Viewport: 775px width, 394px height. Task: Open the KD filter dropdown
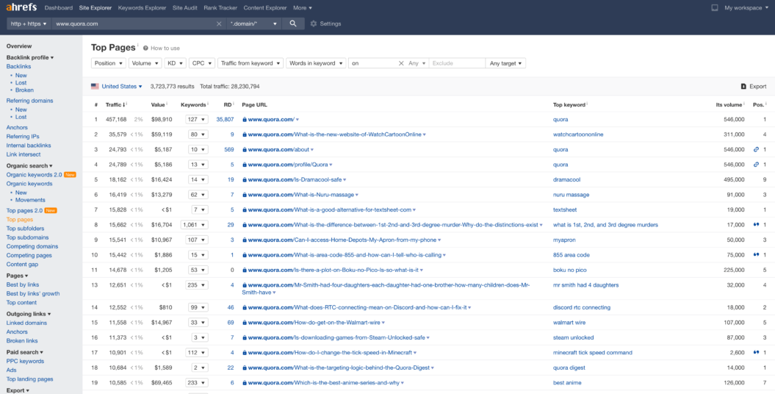pyautogui.click(x=176, y=63)
